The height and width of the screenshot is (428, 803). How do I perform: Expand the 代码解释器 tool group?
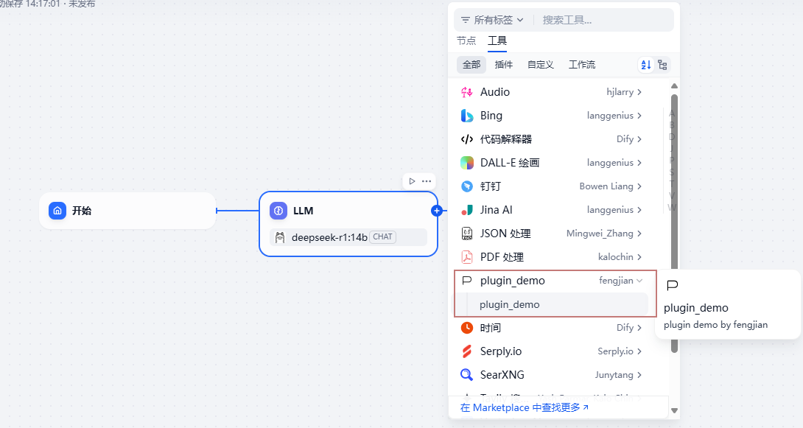click(639, 139)
